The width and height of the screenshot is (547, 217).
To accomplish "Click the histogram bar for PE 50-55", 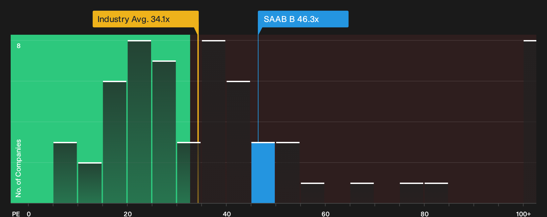I will (288, 173).
